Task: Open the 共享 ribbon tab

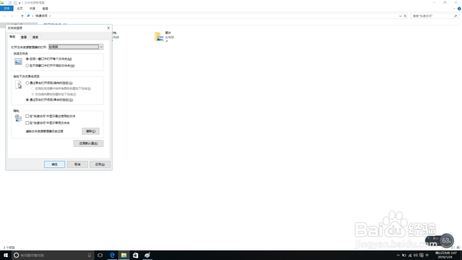Action: (32, 8)
